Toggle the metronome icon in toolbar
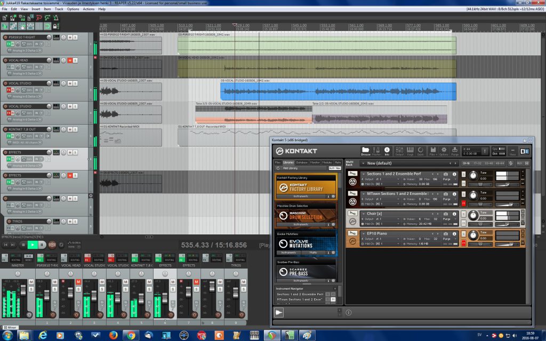This screenshot has height=341, width=546. (55, 18)
